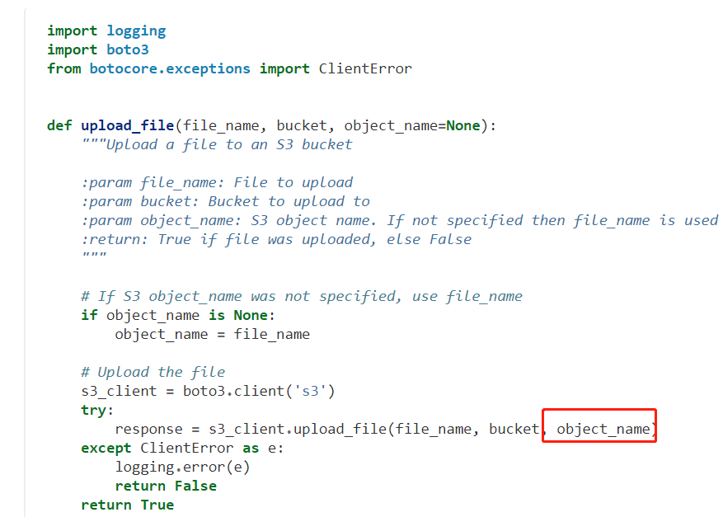Click the 'import boto3' line
The image size is (723, 517).
pyautogui.click(x=98, y=49)
